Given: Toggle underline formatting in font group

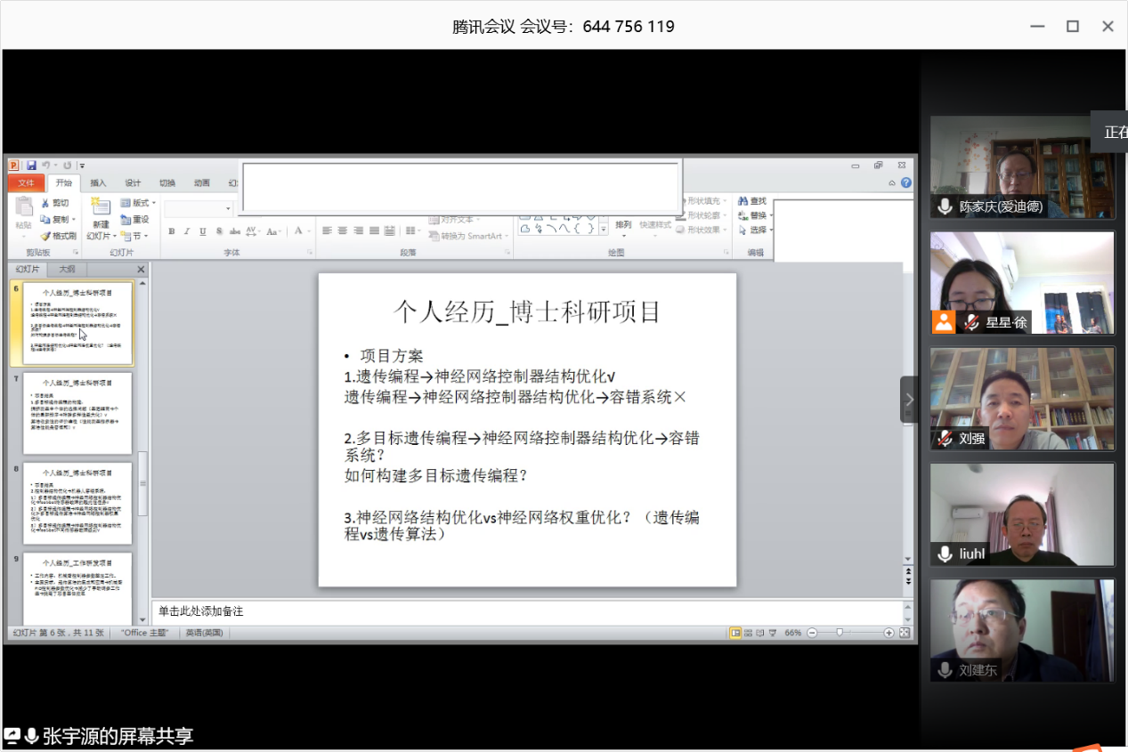Looking at the screenshot, I should [203, 231].
